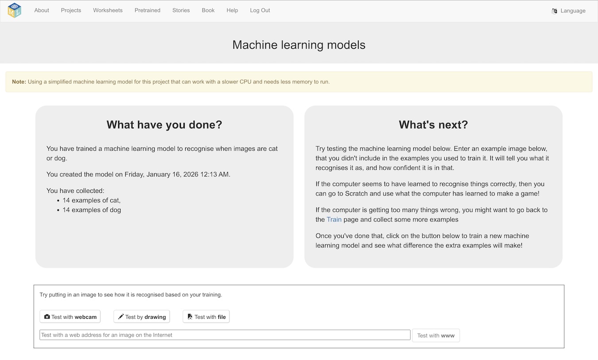Open the Worksheets section

coord(108,11)
